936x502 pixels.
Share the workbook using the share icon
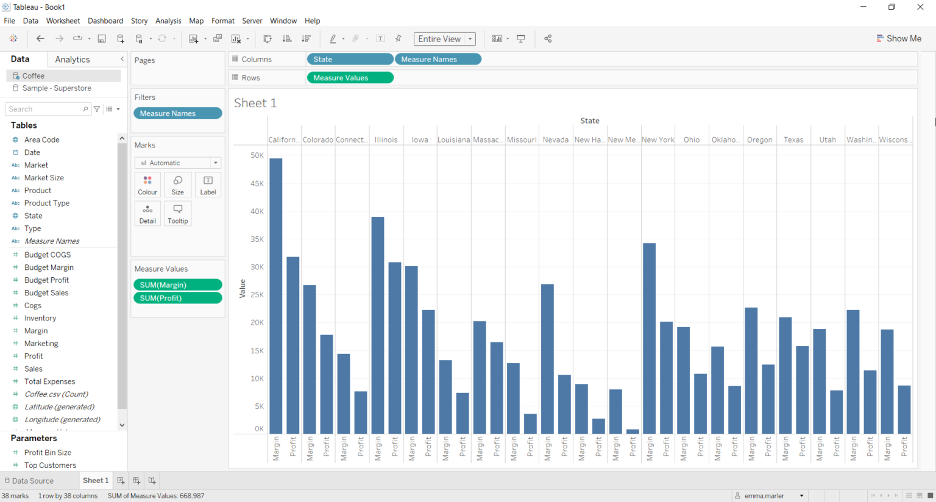coord(548,38)
